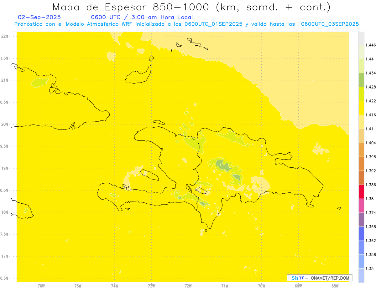
Task: Click the color bar value '1.44'
Action: [x=370, y=59]
